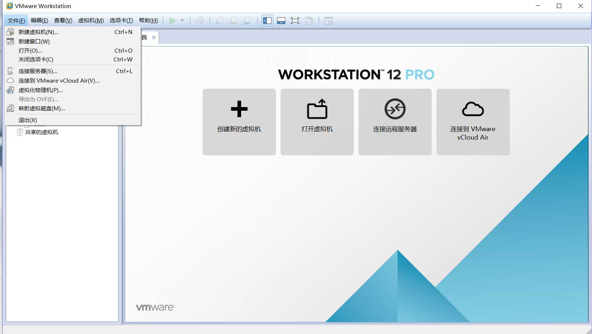Open the 选项卡(T) menu
The image size is (592, 334).
(121, 20)
